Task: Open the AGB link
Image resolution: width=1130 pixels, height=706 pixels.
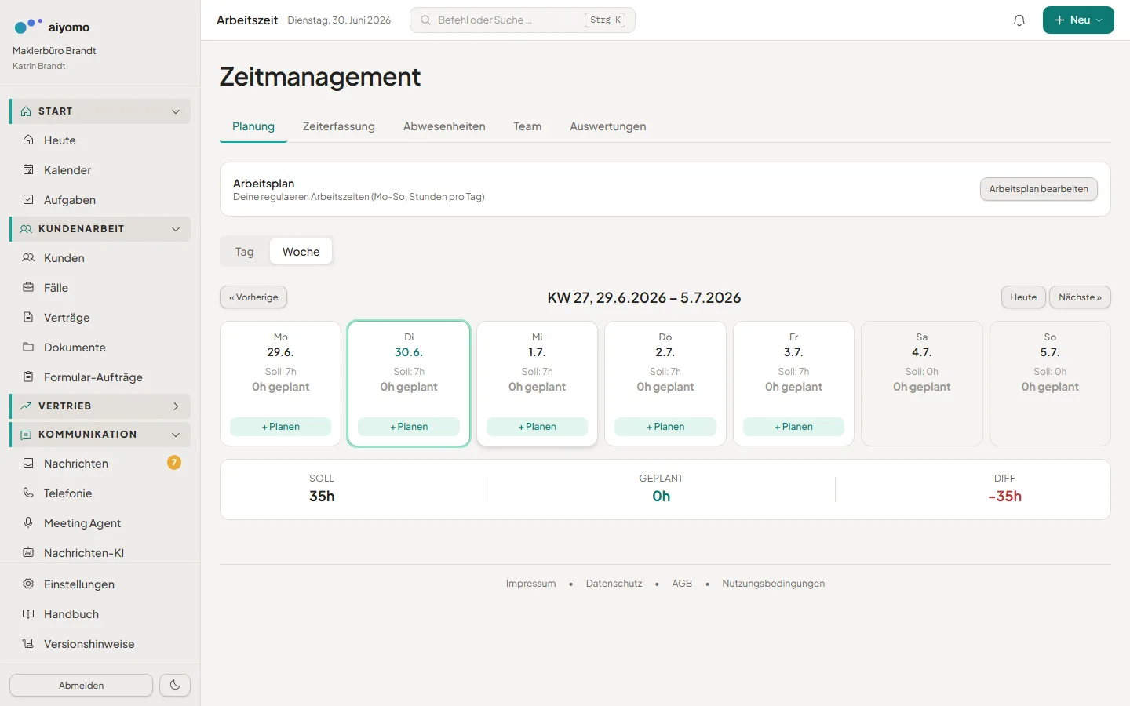Action: point(682,584)
